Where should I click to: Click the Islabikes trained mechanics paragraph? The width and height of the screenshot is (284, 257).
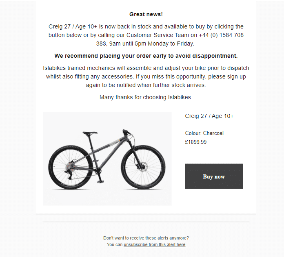(146, 76)
